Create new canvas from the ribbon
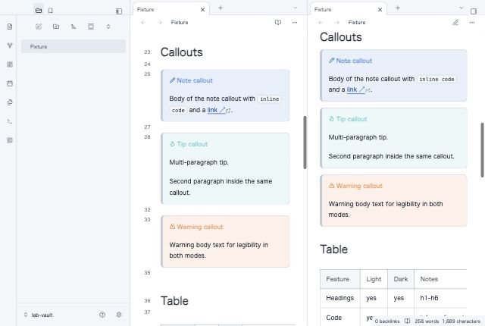This screenshot has height=326, width=485. [x=10, y=64]
